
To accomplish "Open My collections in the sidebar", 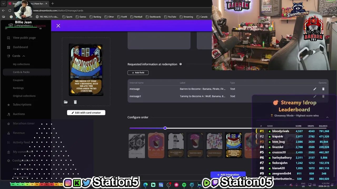I will [x=21, y=64].
